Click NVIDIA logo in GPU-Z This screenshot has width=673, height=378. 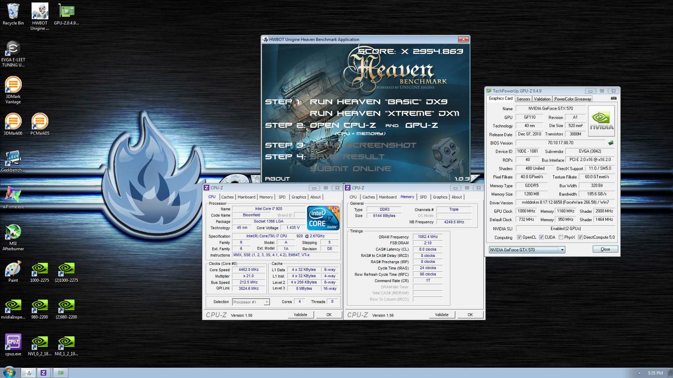(601, 121)
